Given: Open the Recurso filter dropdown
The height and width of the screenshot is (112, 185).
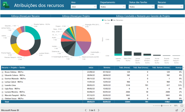Looking at the screenshot, I should 170,7.
